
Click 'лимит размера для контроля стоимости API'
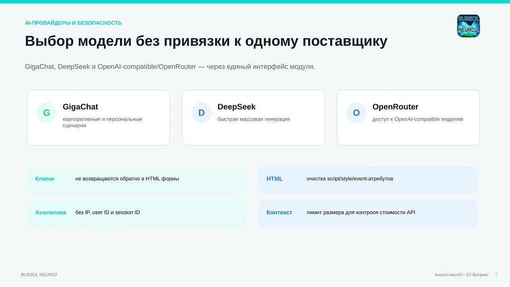pos(361,212)
